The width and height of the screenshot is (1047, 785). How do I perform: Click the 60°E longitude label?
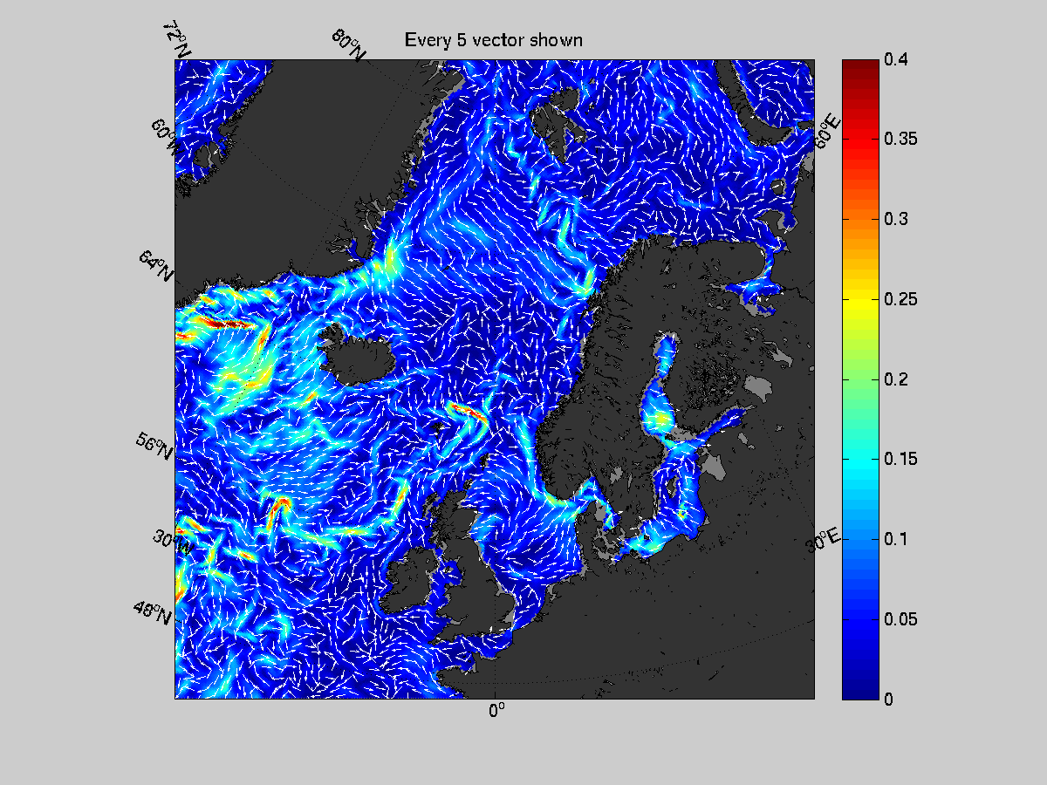tap(826, 131)
